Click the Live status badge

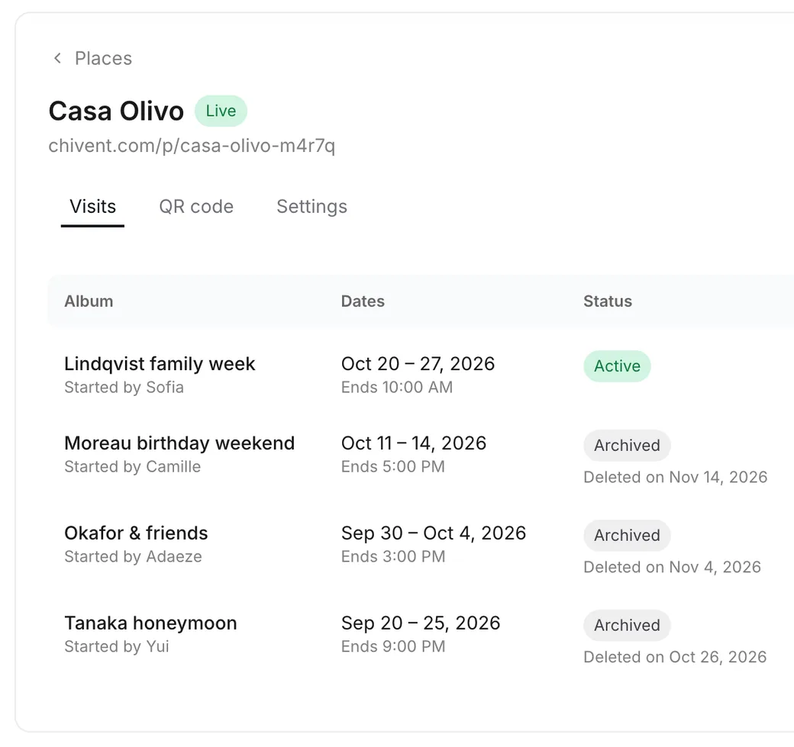coord(221,111)
